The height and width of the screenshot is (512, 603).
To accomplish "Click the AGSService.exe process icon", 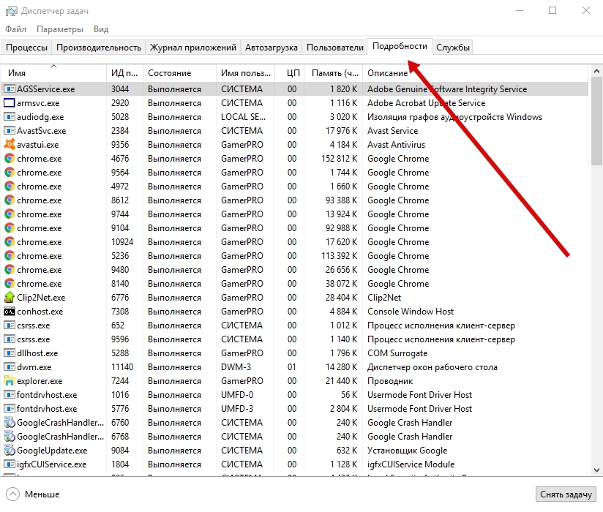I will pos(10,89).
